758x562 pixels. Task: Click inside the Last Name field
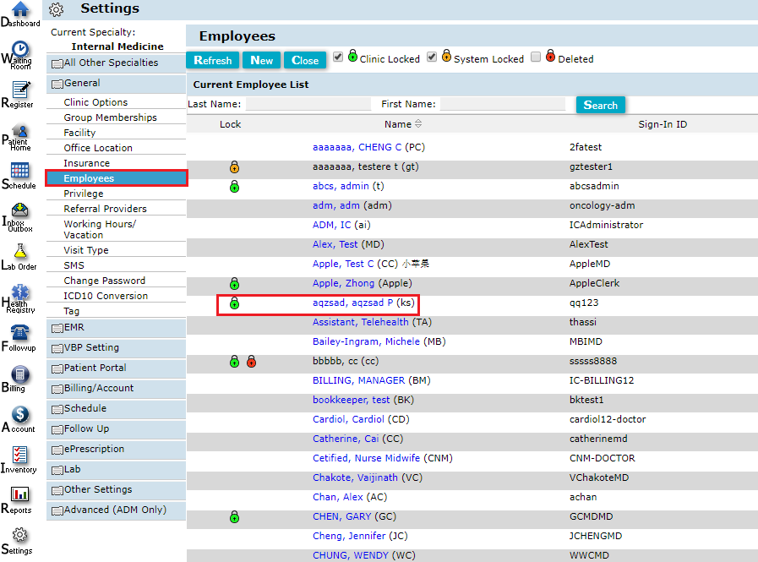pos(308,102)
